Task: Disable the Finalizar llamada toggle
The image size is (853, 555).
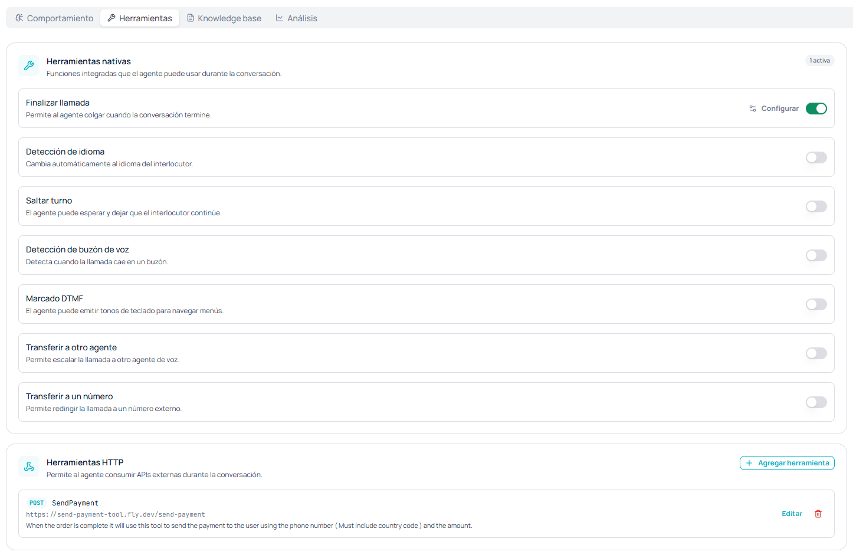Action: (x=816, y=109)
